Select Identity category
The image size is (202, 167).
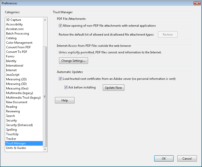point(24,61)
